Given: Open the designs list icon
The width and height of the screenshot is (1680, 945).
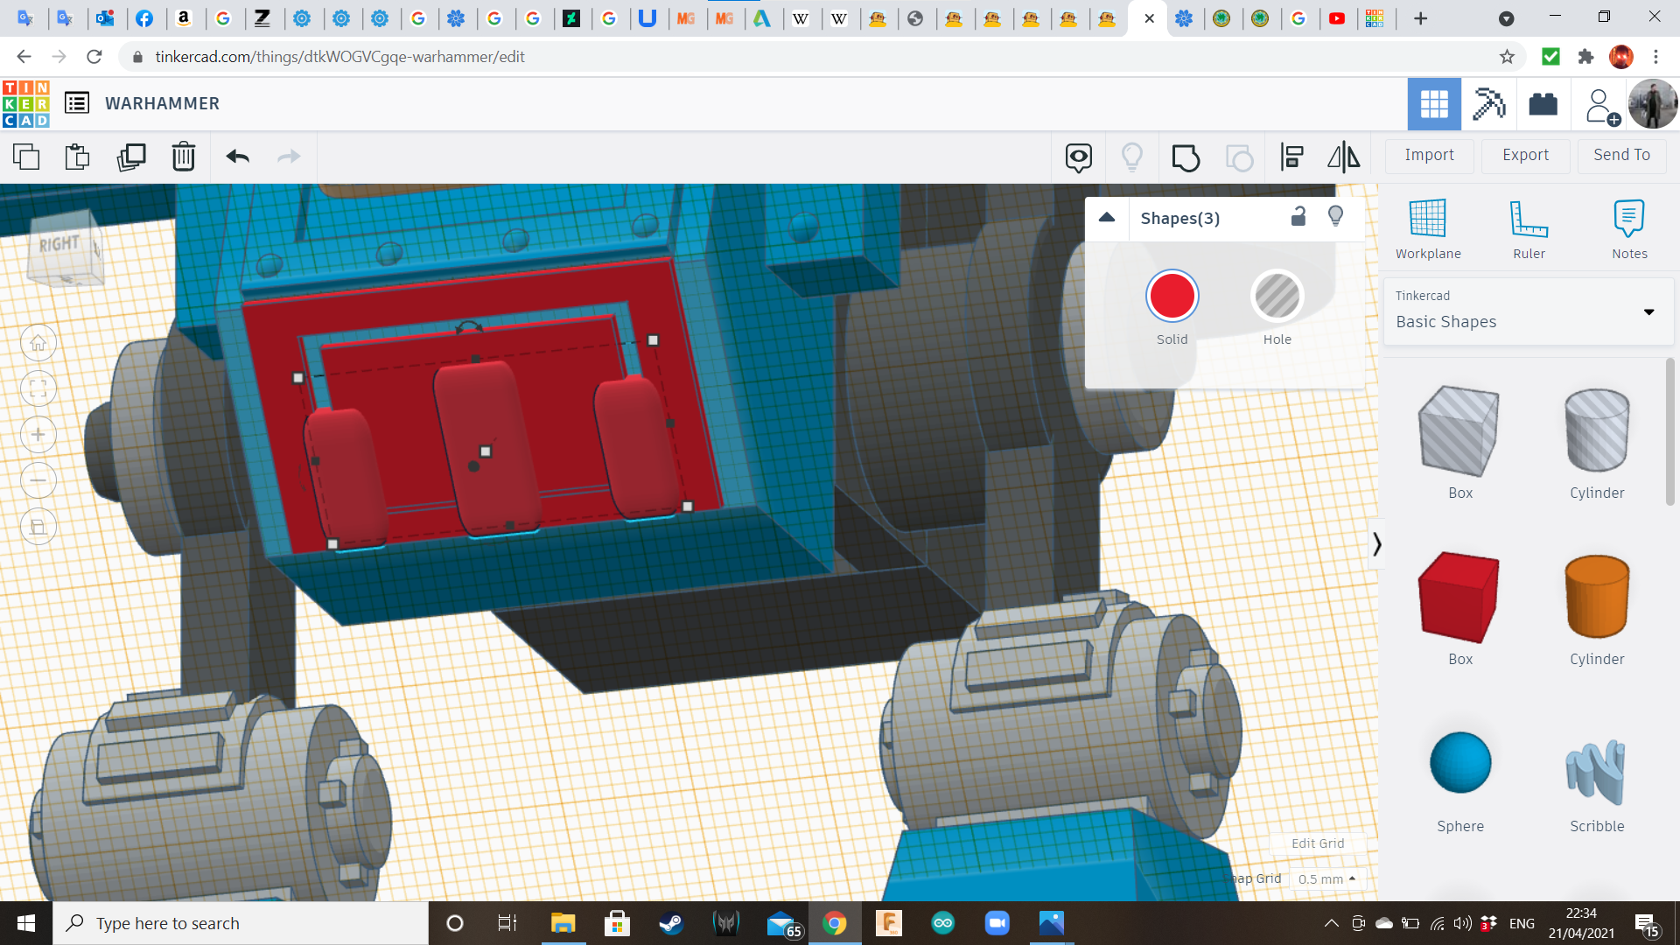Looking at the screenshot, I should click(x=77, y=103).
